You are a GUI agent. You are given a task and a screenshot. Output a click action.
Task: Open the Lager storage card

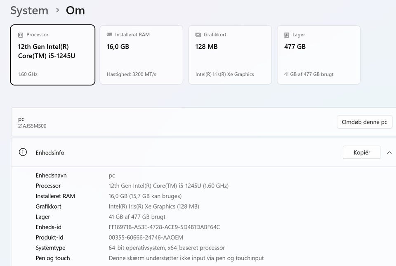[x=319, y=55]
